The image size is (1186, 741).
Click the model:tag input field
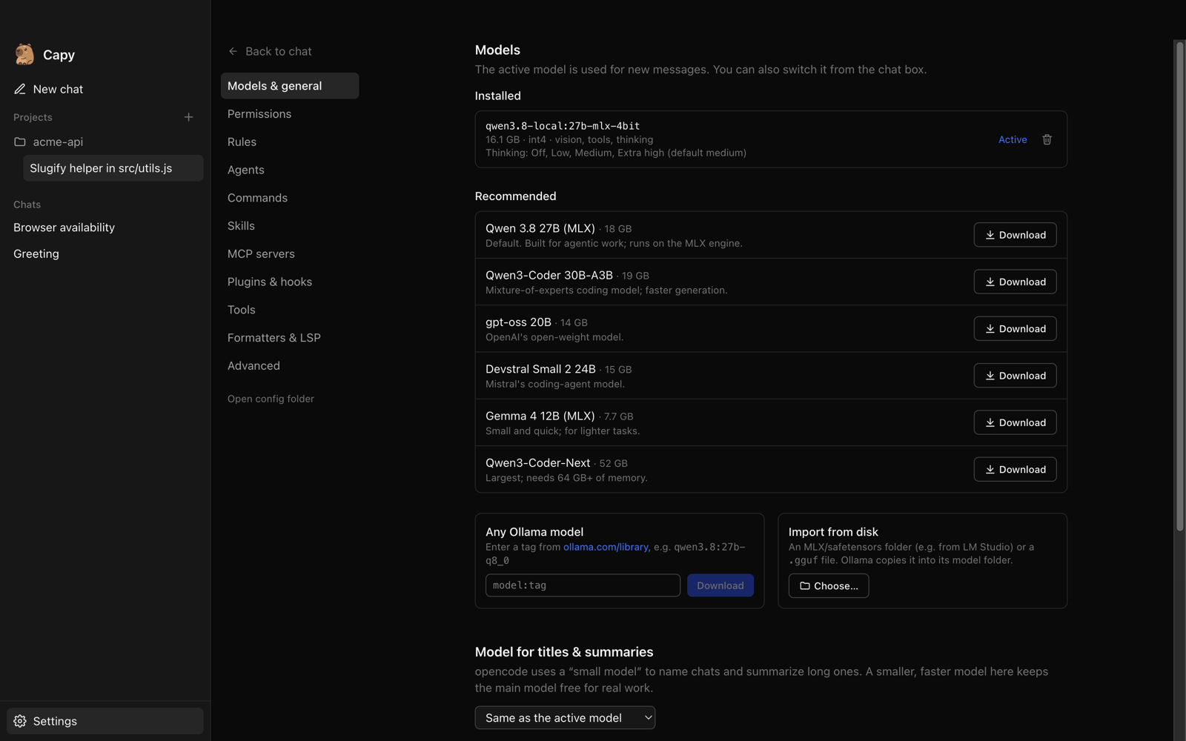point(583,585)
